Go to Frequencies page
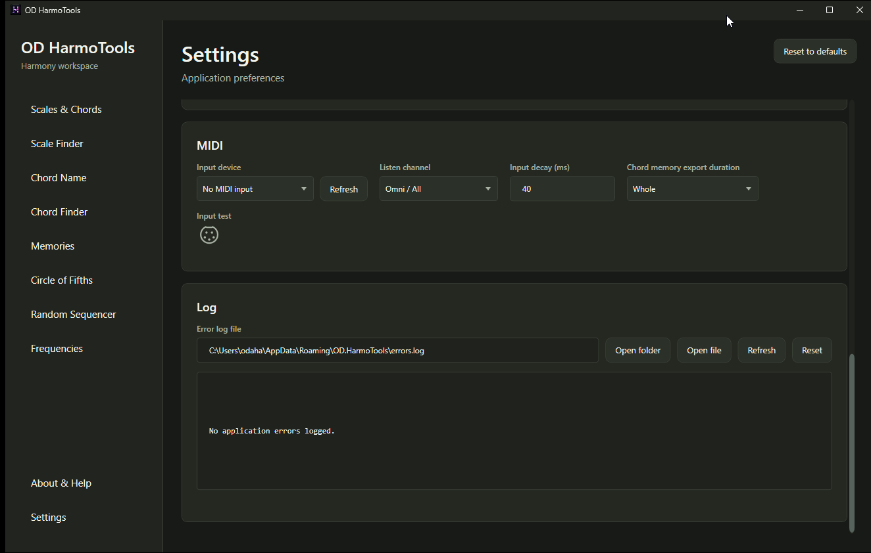The height and width of the screenshot is (553, 871). 57,349
